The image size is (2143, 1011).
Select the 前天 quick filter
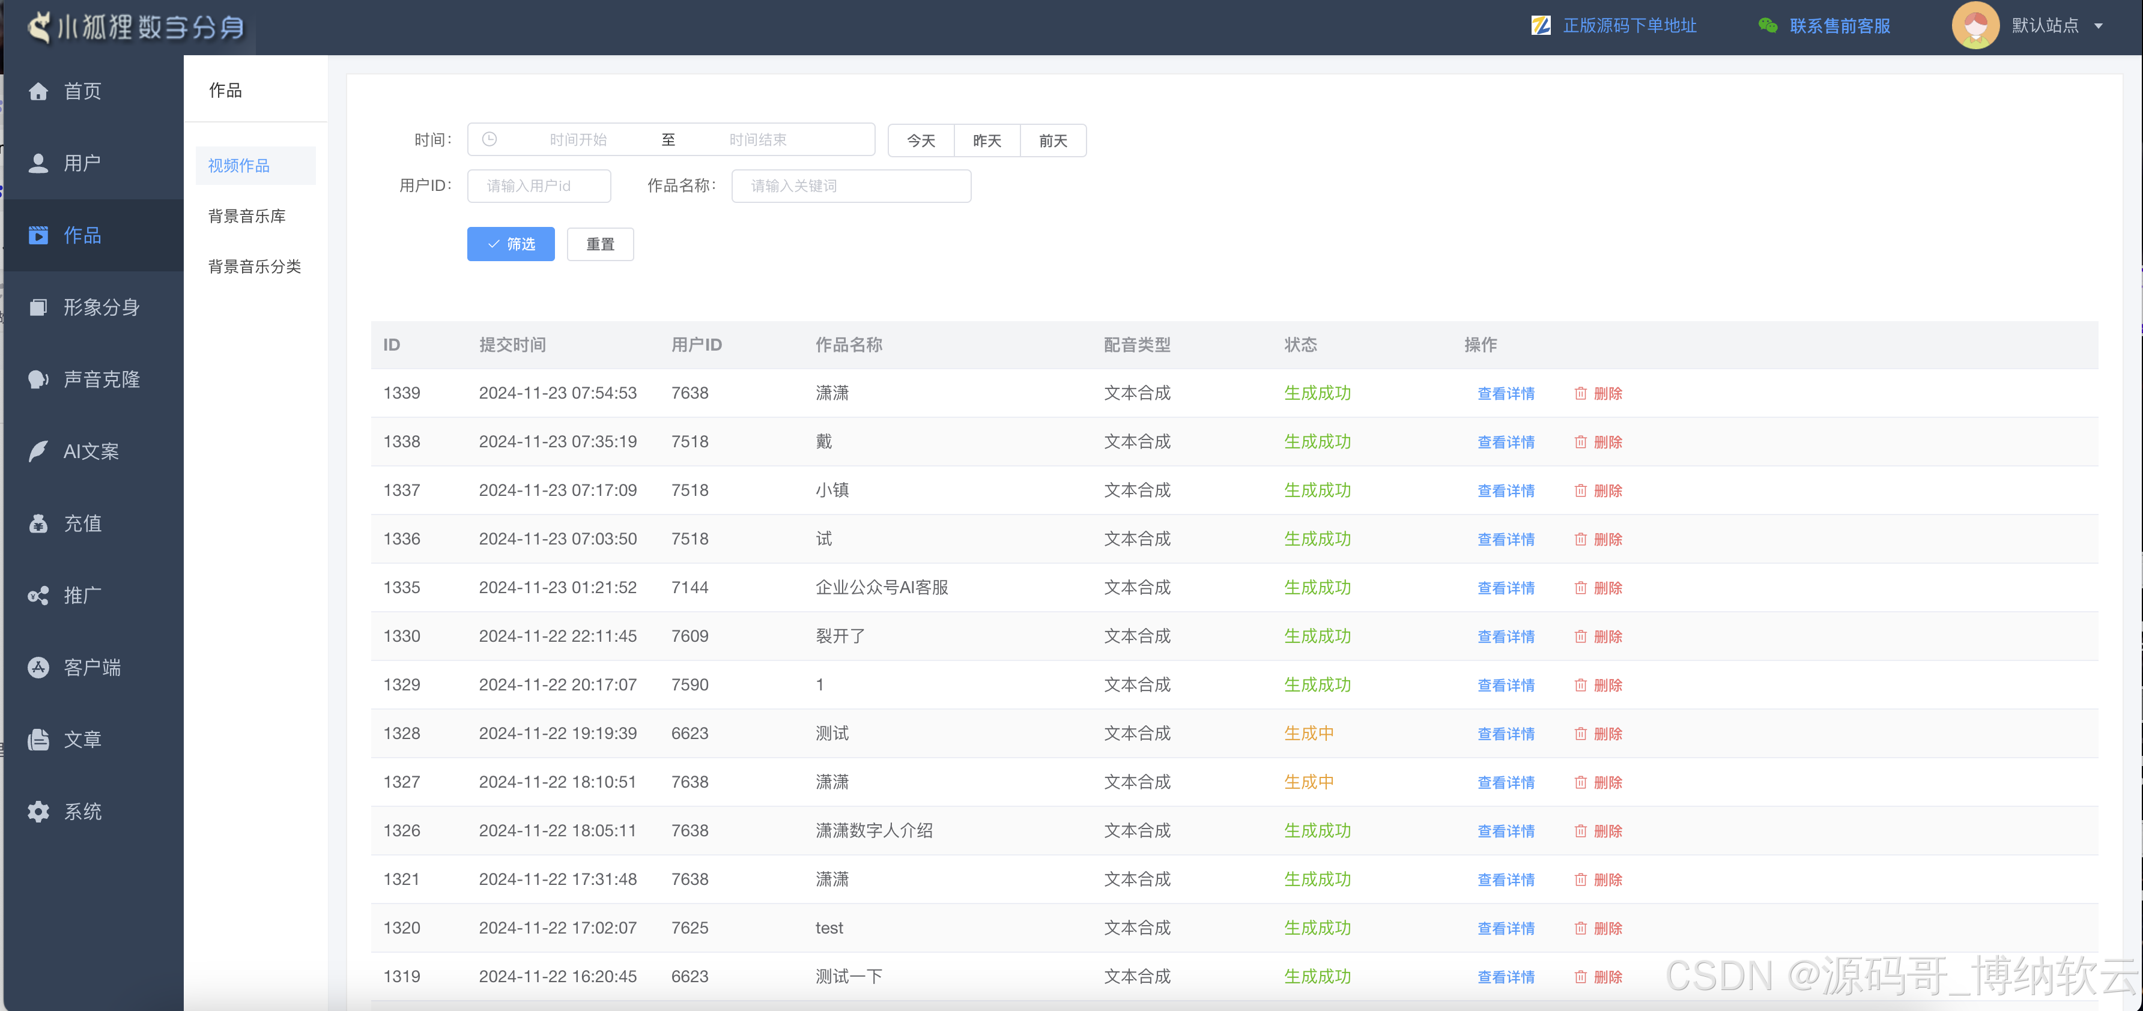point(1053,140)
